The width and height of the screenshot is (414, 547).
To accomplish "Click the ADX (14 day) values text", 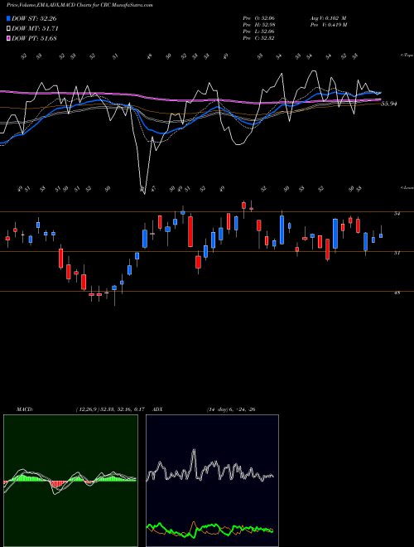I will coord(231,409).
